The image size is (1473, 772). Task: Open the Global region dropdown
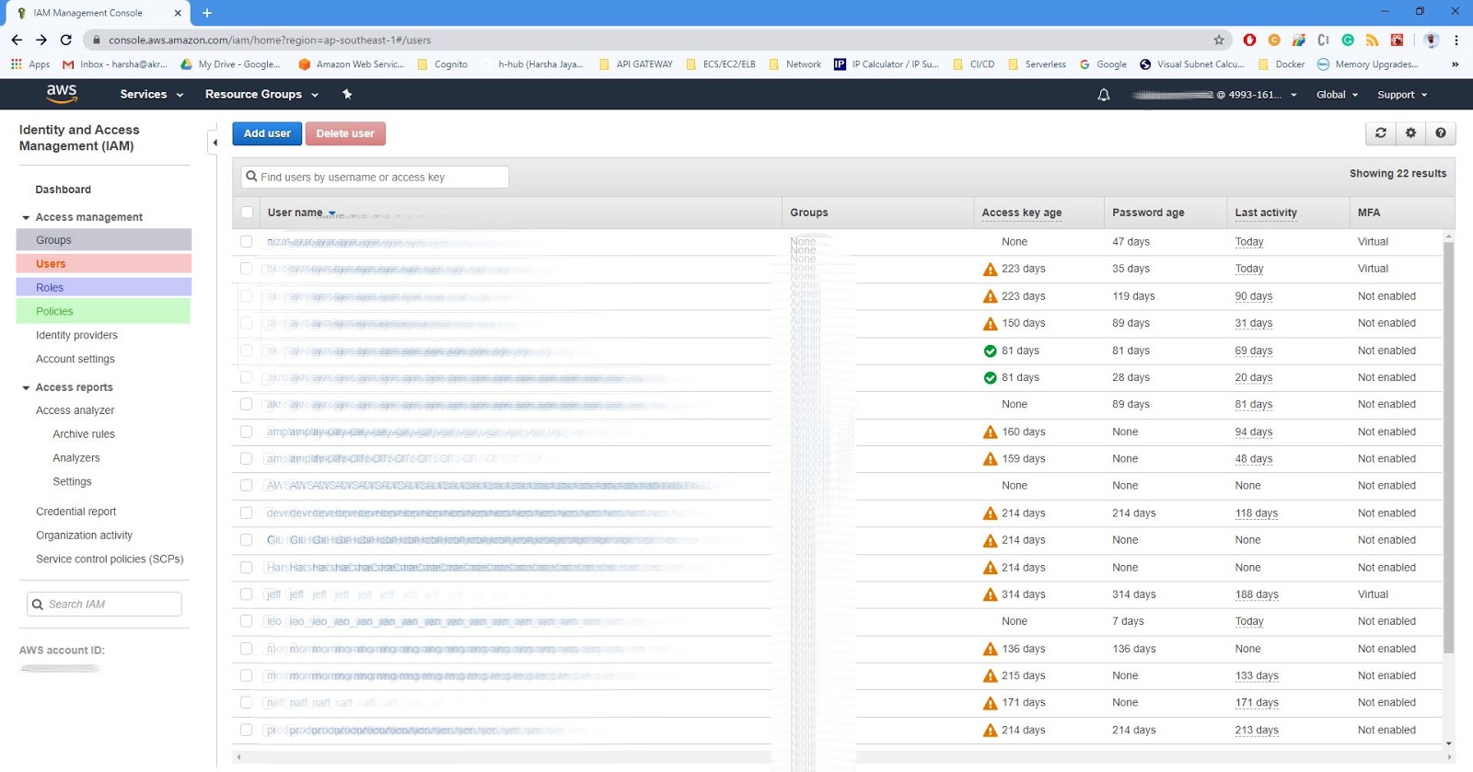1337,94
